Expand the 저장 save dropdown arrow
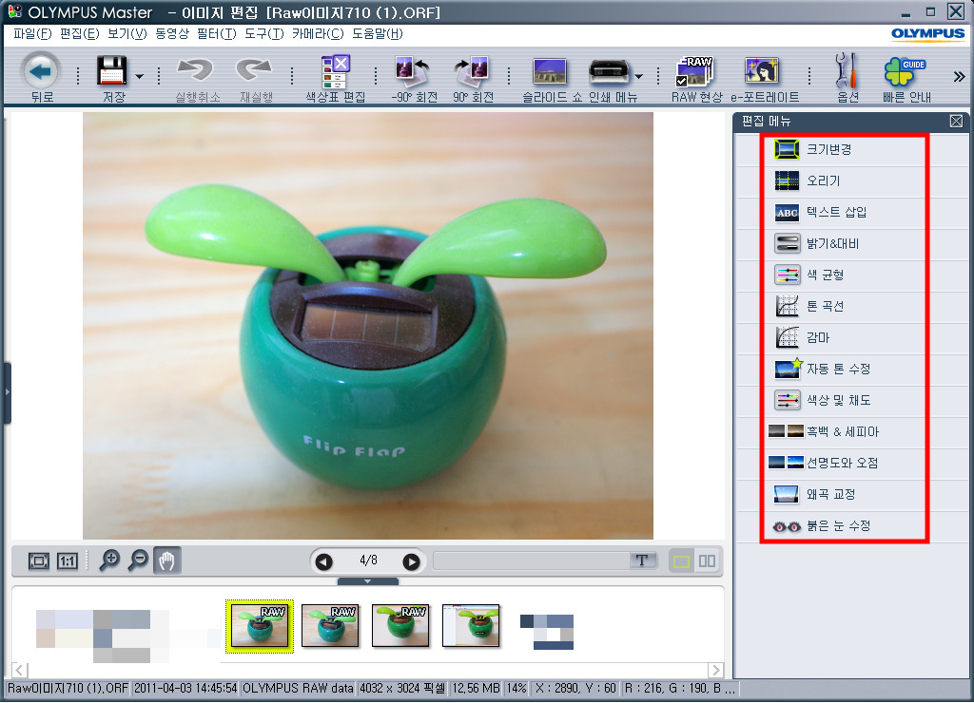This screenshot has width=974, height=703. (140, 76)
